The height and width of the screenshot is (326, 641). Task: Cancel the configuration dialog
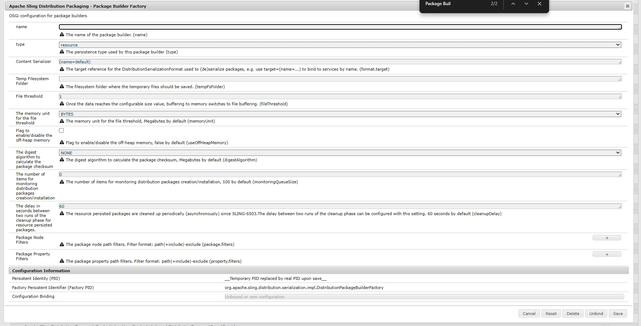coord(529,314)
